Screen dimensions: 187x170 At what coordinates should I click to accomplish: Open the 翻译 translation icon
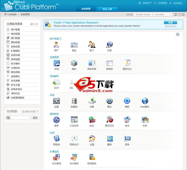110,139
